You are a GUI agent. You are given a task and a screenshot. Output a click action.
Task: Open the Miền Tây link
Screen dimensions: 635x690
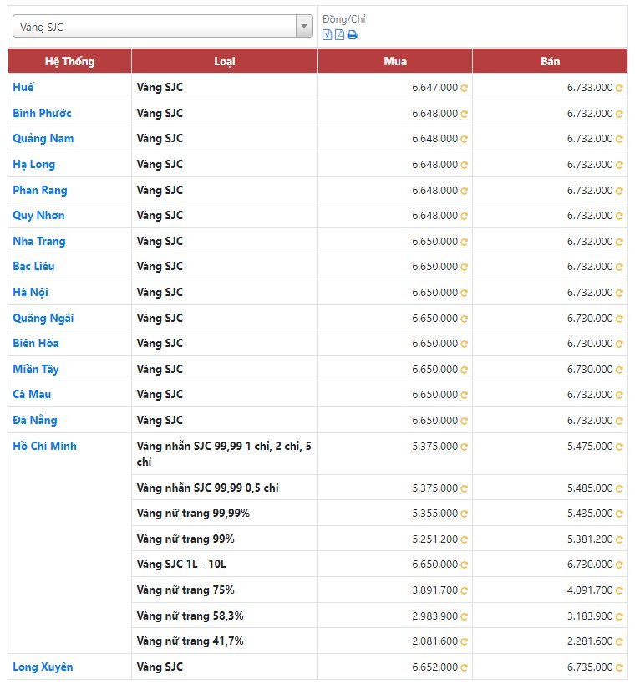[36, 369]
